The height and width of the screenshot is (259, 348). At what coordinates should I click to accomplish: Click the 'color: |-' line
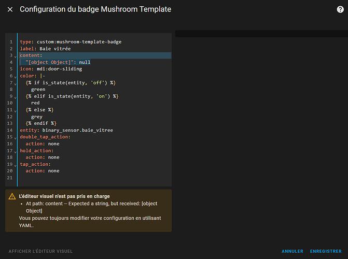click(32, 76)
